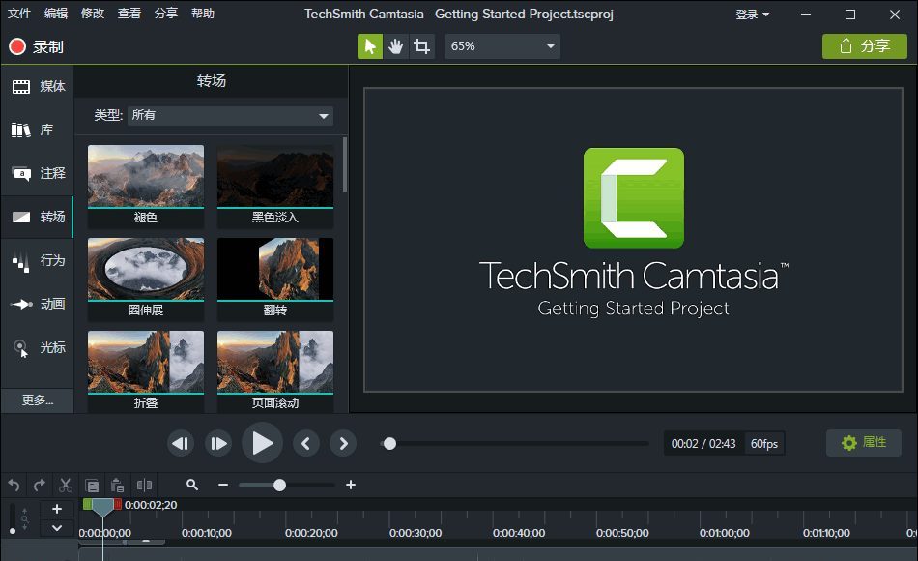Click the Redo icon
This screenshot has width=918, height=561.
40,486
